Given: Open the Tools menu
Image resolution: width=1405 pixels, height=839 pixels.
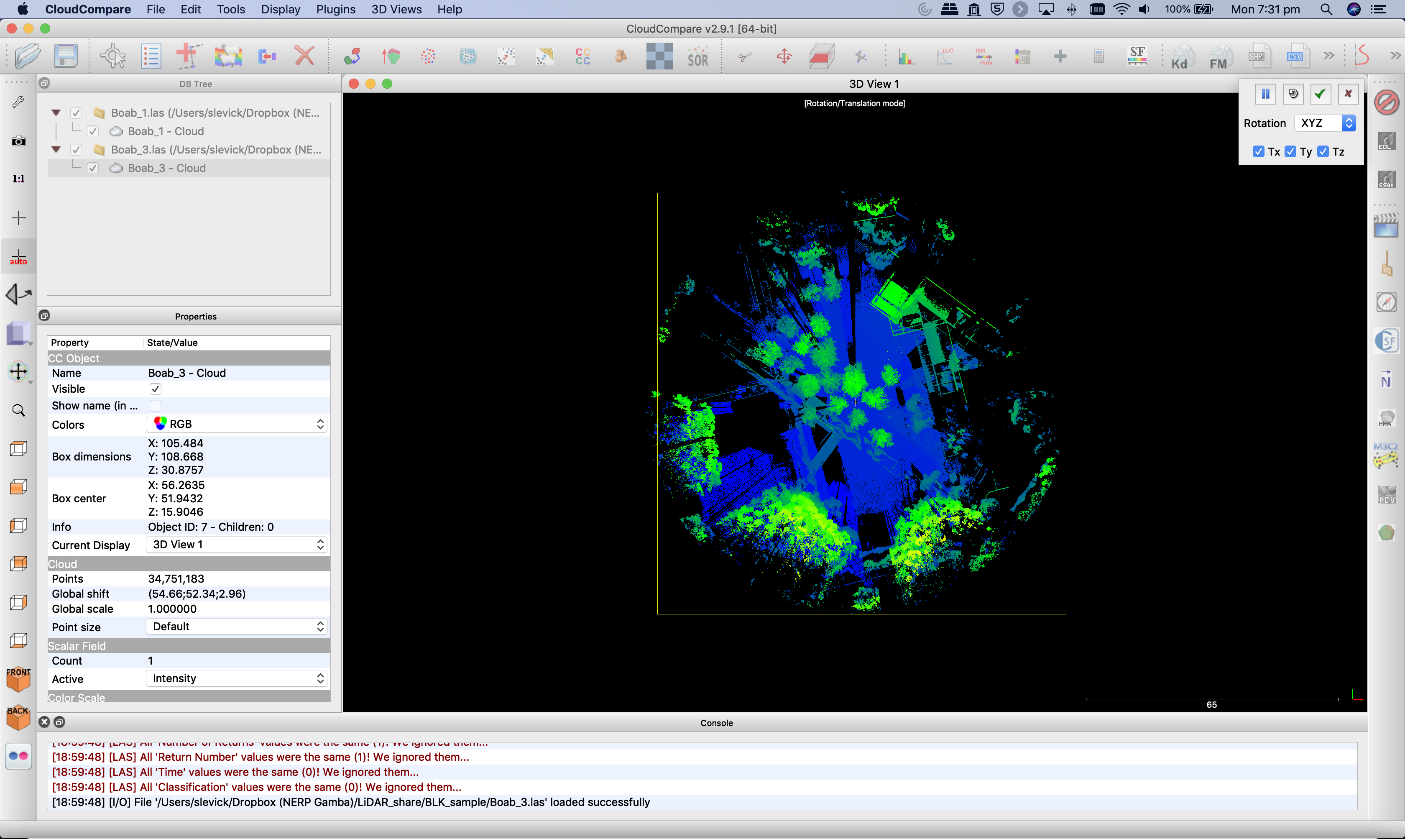Looking at the screenshot, I should (x=230, y=9).
